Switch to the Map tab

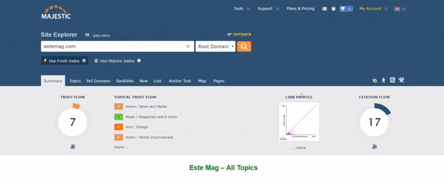[202, 81]
